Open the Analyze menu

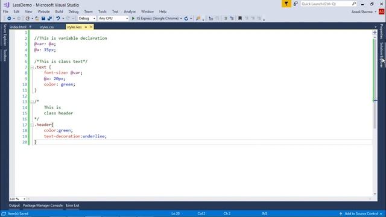click(x=130, y=11)
